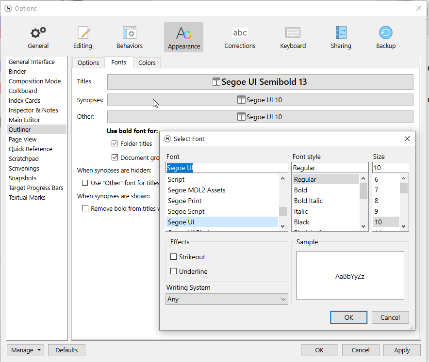Select Main Editor in the sidebar
Viewport: 429px width, 362px height.
[x=37, y=120]
